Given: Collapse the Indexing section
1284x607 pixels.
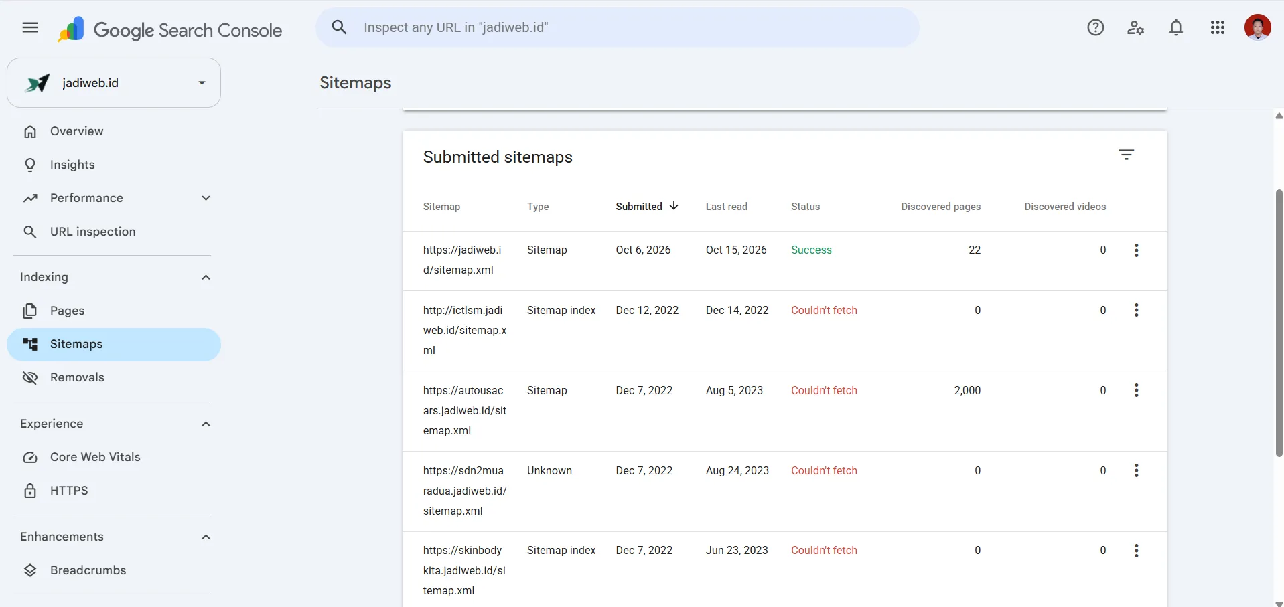Looking at the screenshot, I should (x=206, y=277).
